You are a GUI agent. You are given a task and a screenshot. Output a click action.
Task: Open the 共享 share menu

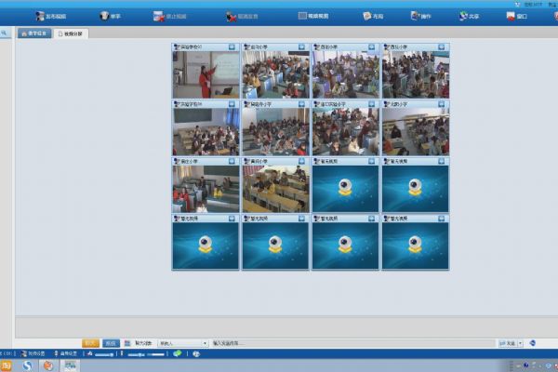468,16
